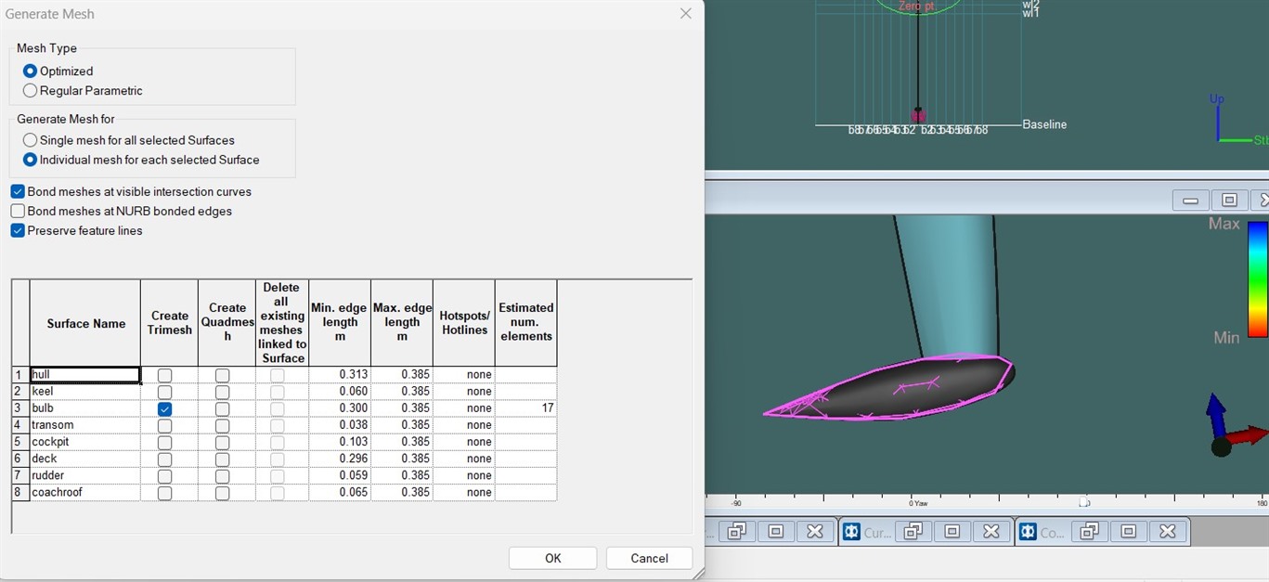Toggle Preserve feature lines checkbox
1269x582 pixels.
tap(18, 230)
